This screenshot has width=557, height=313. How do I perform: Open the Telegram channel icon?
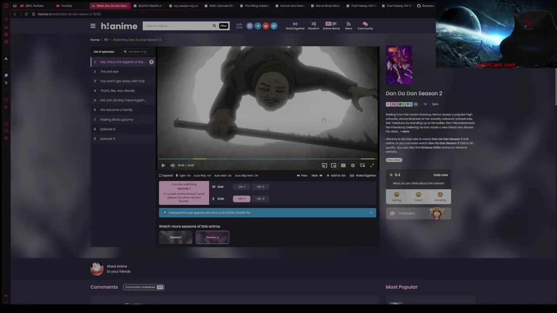[x=258, y=26]
